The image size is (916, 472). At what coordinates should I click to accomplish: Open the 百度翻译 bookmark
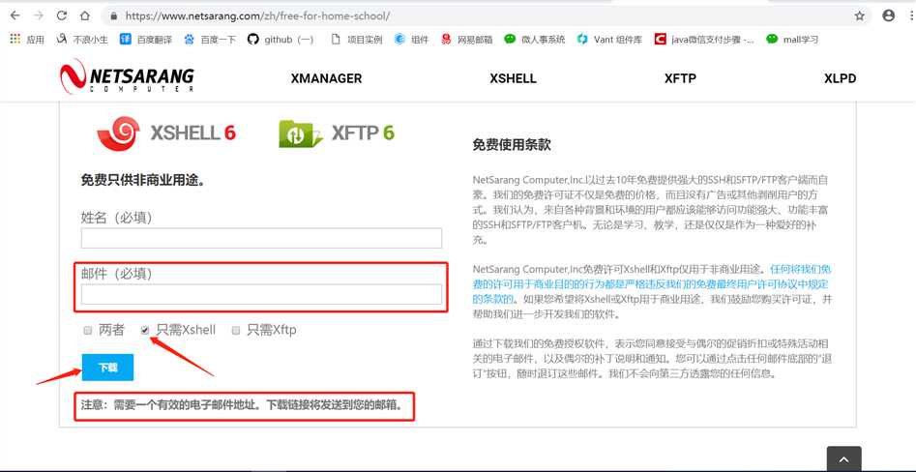tap(146, 39)
